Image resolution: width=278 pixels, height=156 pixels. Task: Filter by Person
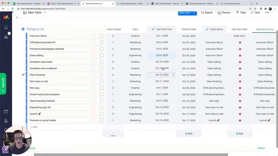pyautogui.click(x=224, y=13)
